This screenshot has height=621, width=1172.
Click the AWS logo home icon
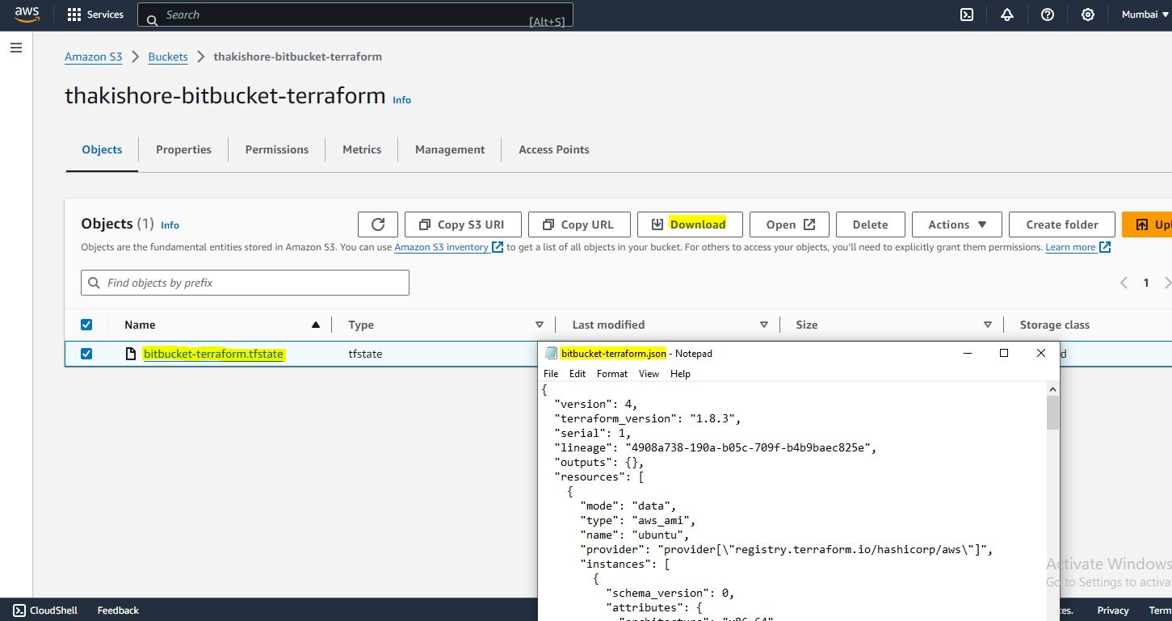(26, 15)
